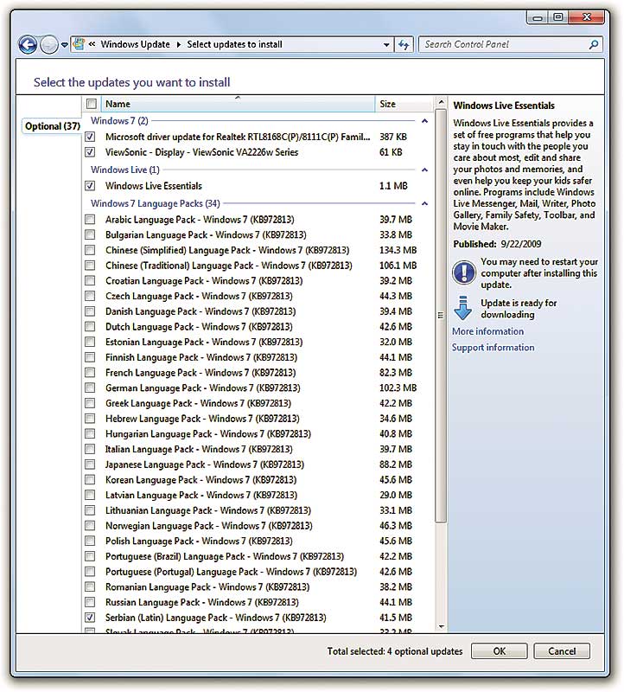
Task: Open the More information link
Action: (x=487, y=331)
